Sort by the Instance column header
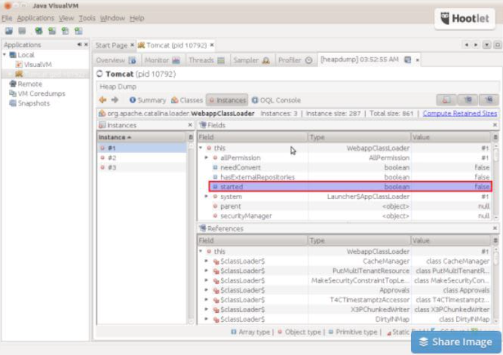The width and height of the screenshot is (503, 355). coord(142,137)
